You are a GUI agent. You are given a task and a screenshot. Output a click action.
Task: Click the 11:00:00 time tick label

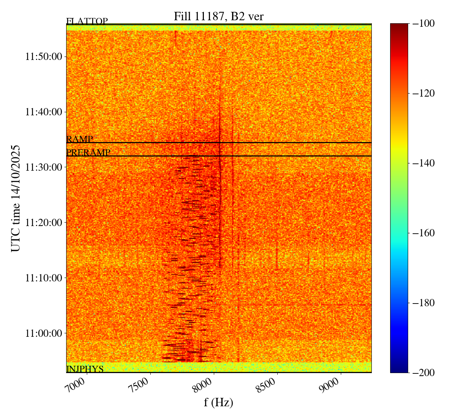point(44,333)
